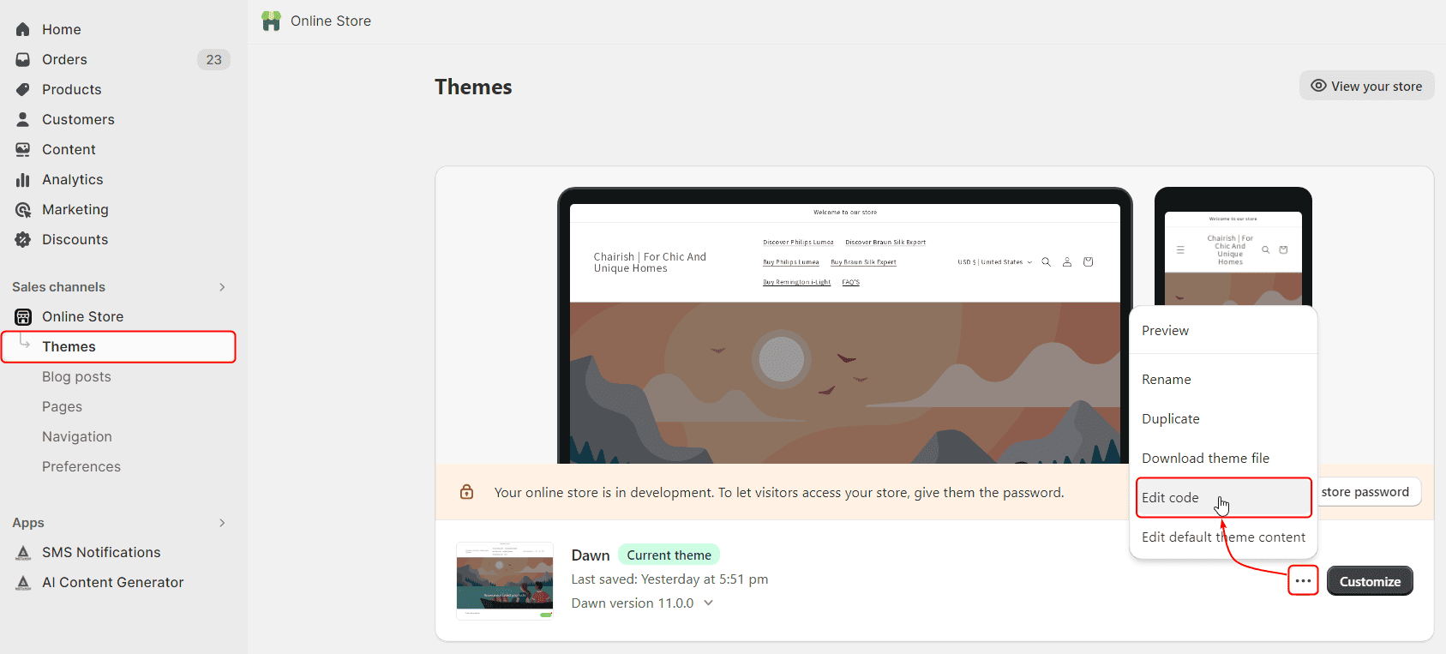1446x654 pixels.
Task: Click the Customize button
Action: coord(1370,581)
